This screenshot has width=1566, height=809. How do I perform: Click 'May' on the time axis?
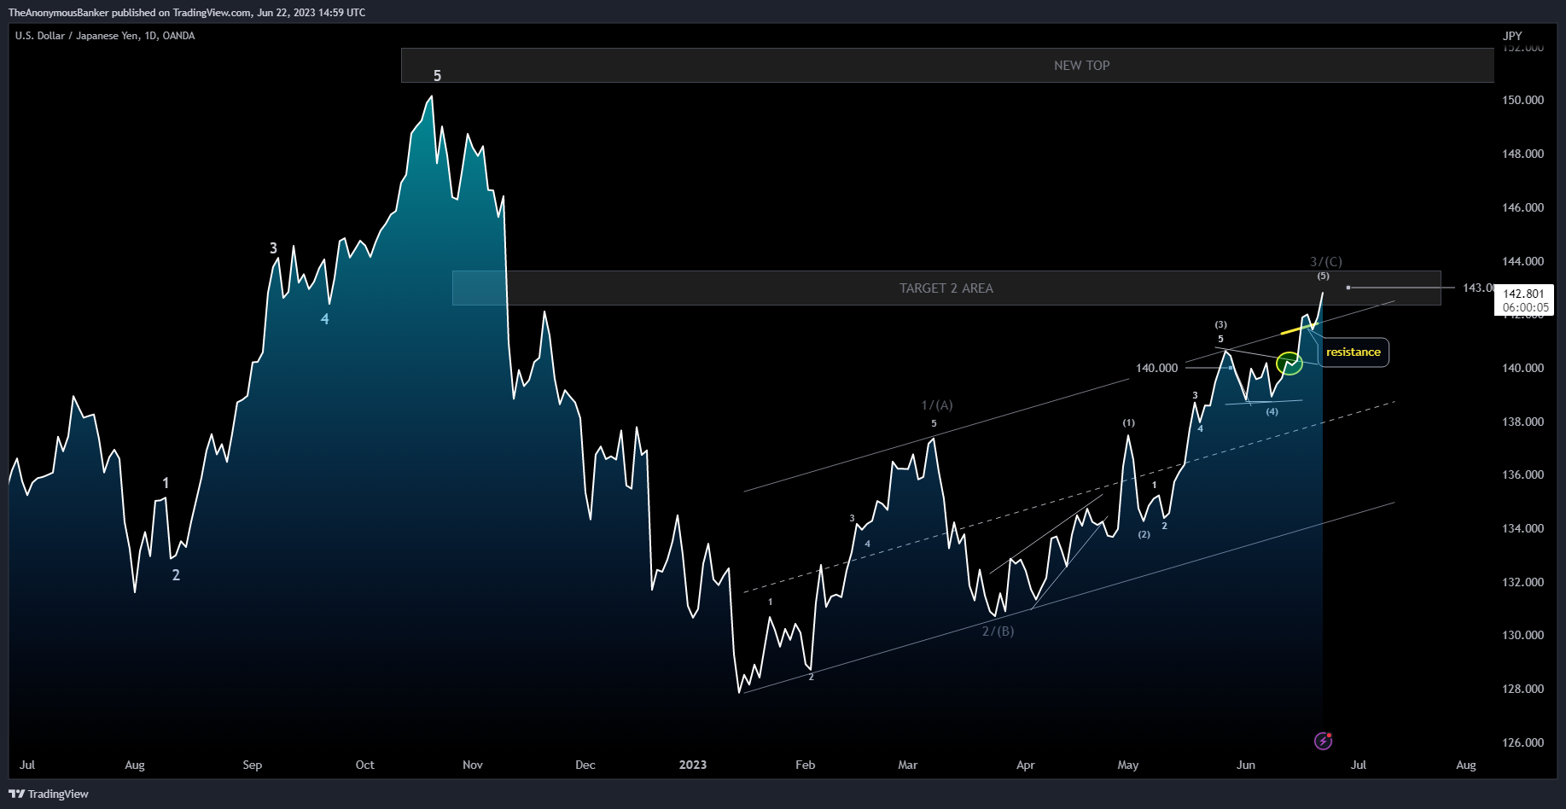(1128, 765)
